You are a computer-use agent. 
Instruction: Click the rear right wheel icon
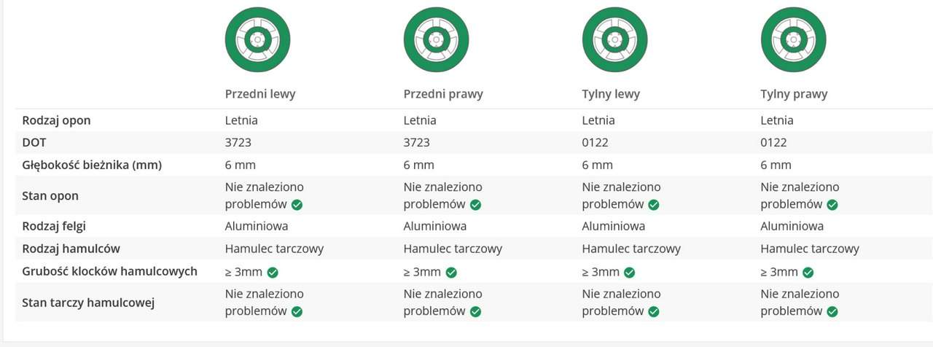point(793,39)
